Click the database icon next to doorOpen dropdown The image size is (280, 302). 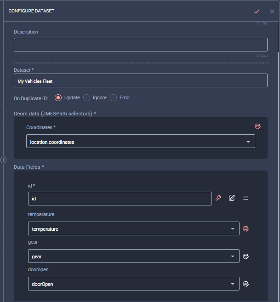tap(246, 284)
